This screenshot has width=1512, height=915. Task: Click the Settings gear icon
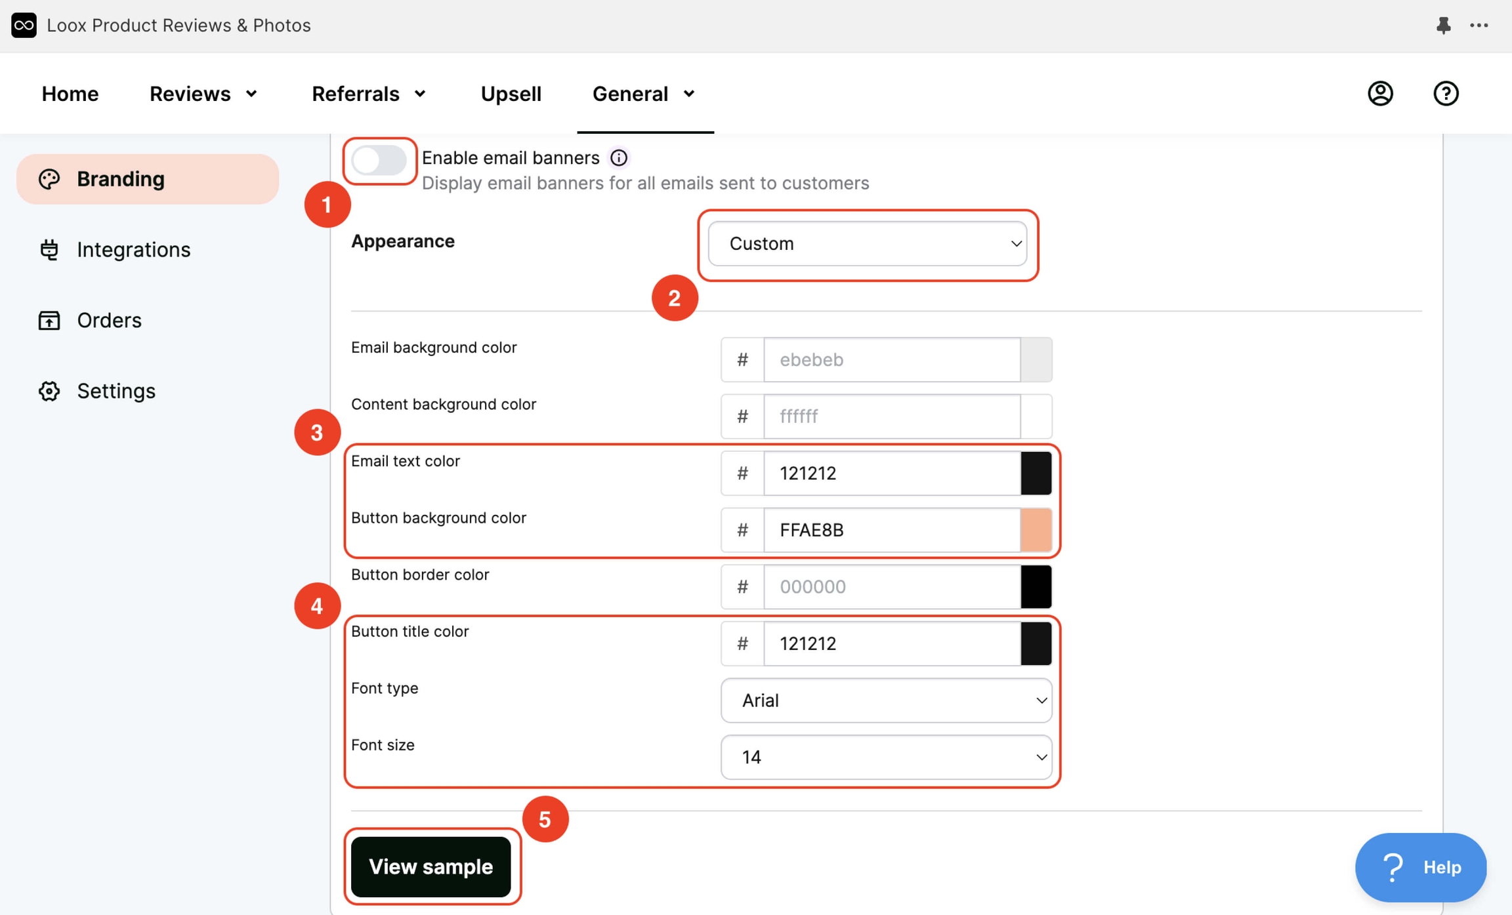tap(49, 391)
